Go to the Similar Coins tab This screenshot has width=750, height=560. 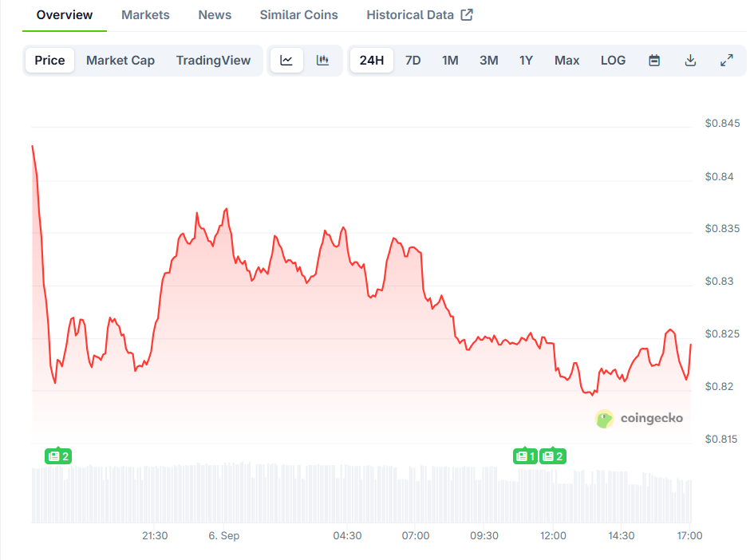[298, 15]
